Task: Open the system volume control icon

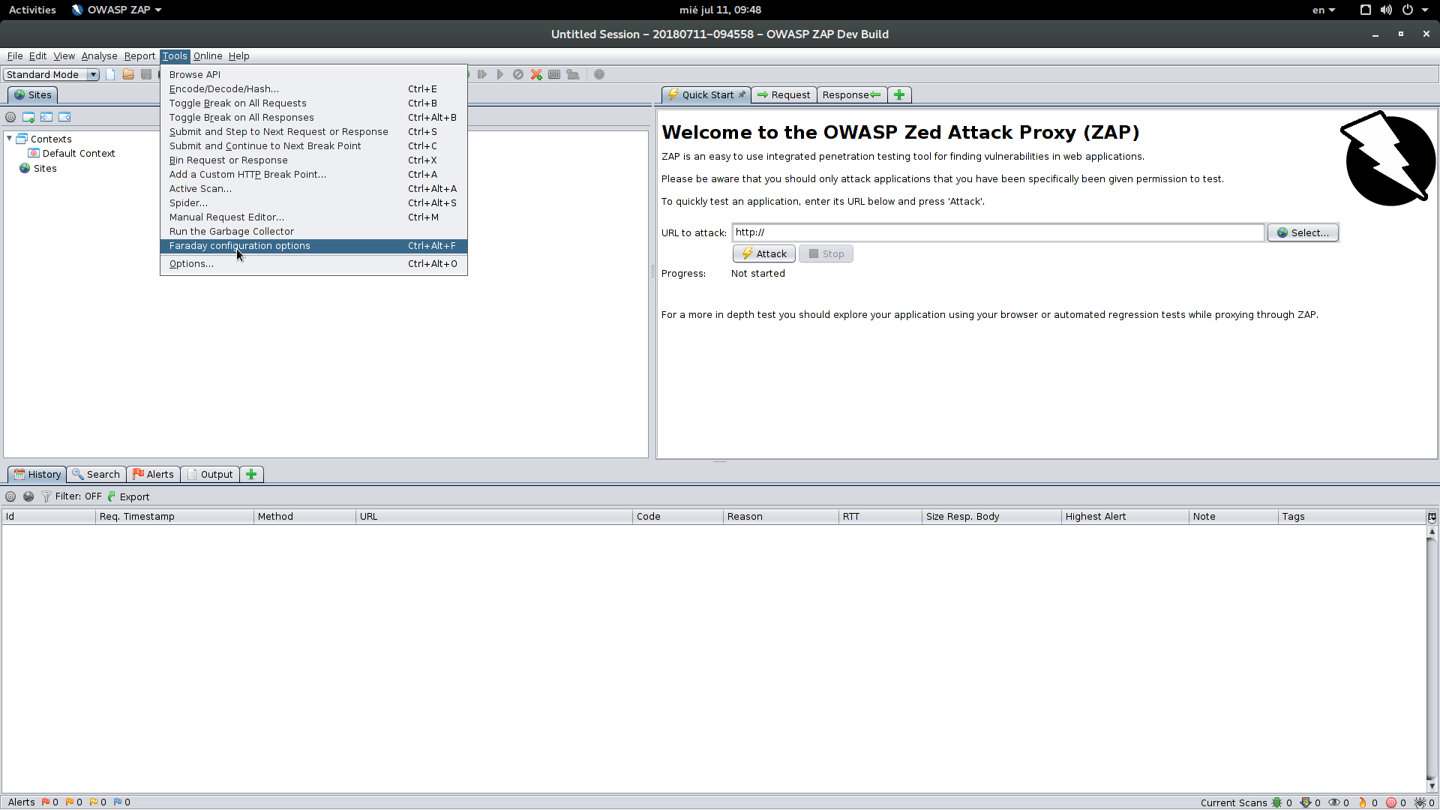Action: [x=1386, y=10]
